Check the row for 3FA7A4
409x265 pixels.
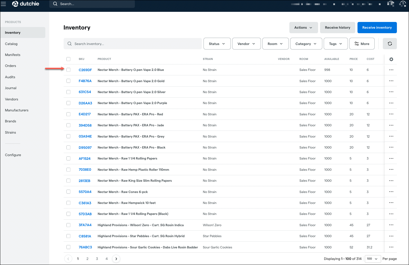click(x=68, y=225)
